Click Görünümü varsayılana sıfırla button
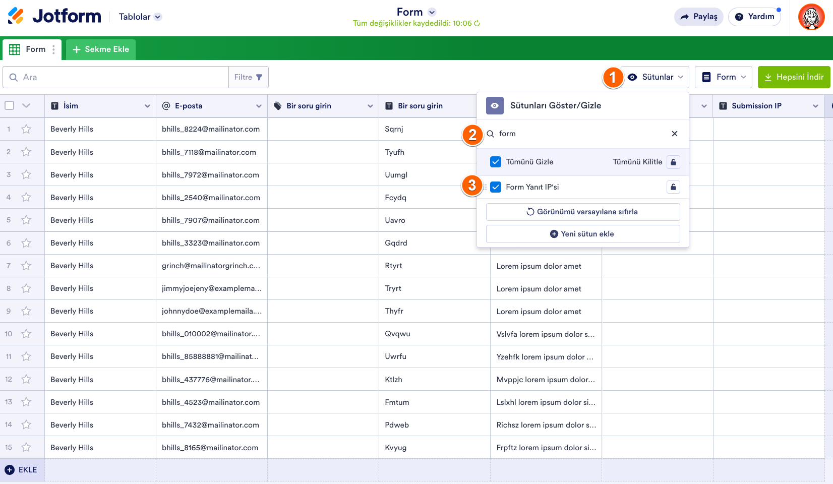This screenshot has width=833, height=484. (582, 212)
